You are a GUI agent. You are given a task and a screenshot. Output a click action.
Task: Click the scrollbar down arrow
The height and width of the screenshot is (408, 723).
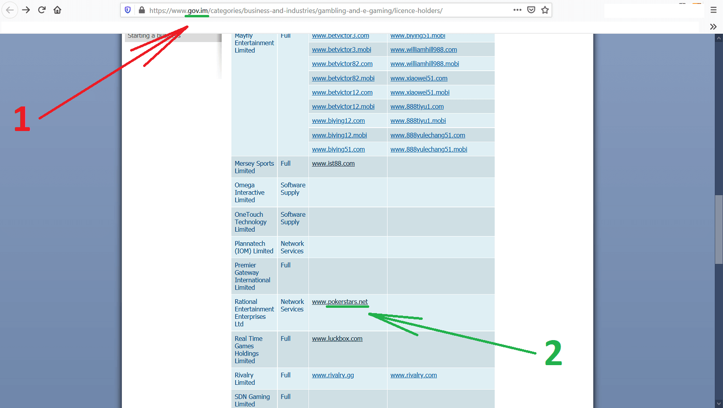[x=719, y=404]
